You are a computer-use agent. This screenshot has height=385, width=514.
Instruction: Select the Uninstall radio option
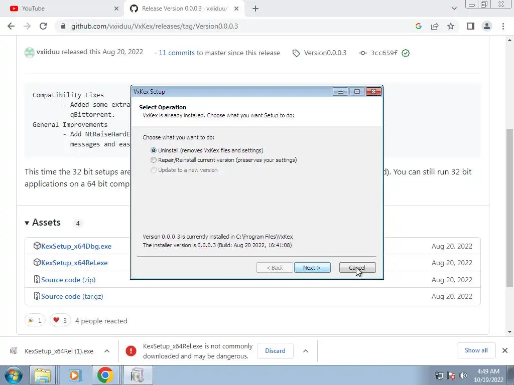click(x=154, y=150)
